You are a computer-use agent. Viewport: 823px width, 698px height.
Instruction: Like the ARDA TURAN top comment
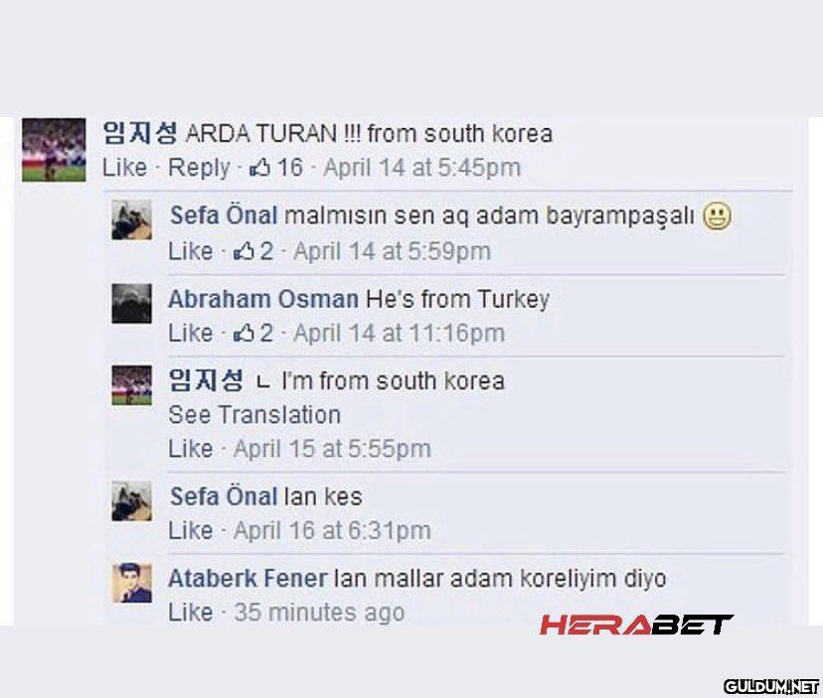[124, 167]
